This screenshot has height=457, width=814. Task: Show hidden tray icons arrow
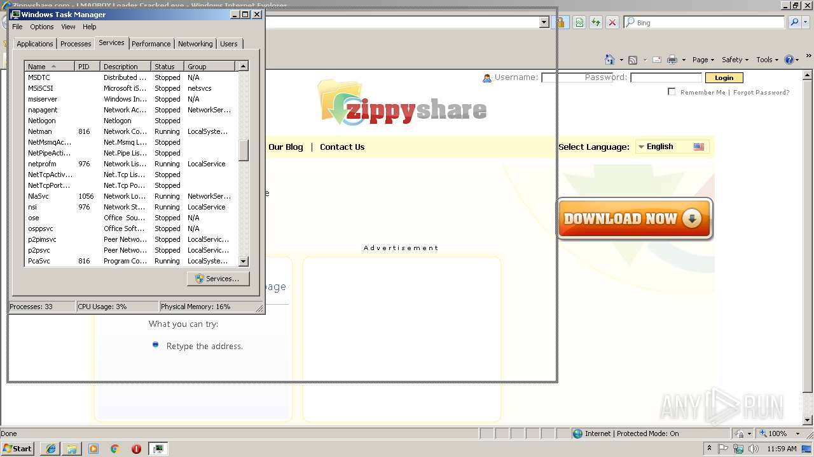pos(710,448)
